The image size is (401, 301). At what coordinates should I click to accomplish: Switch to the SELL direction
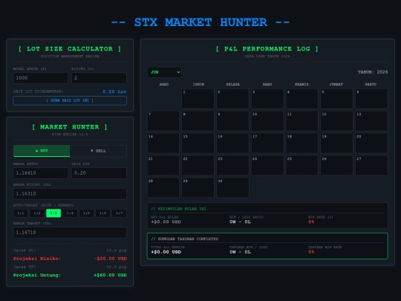tap(98, 151)
